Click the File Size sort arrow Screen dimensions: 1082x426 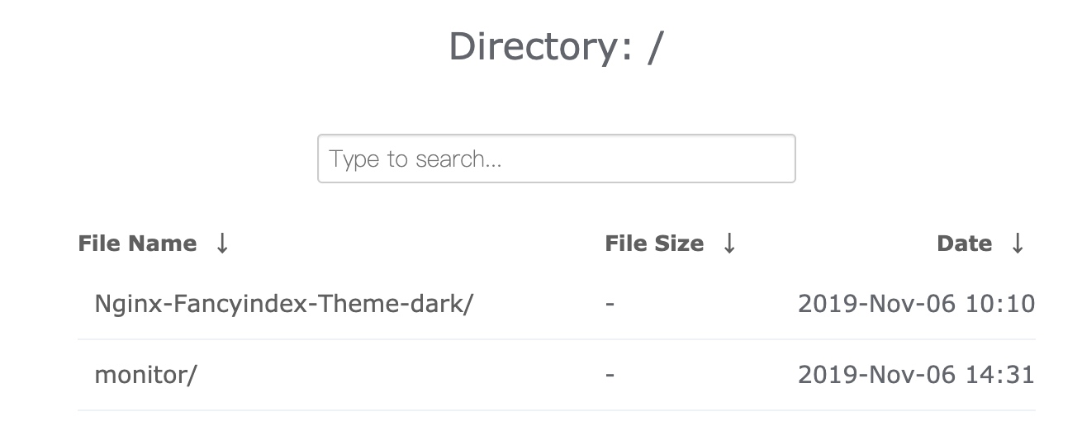click(728, 244)
